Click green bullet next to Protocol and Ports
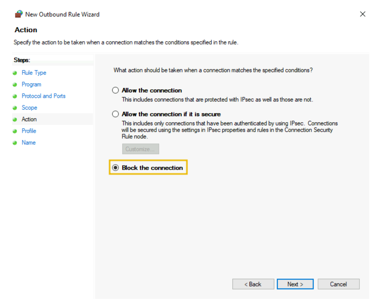Viewport: 372px width, 301px height. click(14, 96)
